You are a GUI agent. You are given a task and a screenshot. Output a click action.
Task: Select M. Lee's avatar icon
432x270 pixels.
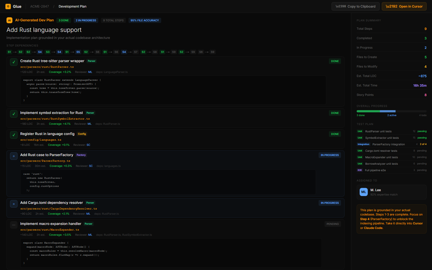[x=363, y=192]
